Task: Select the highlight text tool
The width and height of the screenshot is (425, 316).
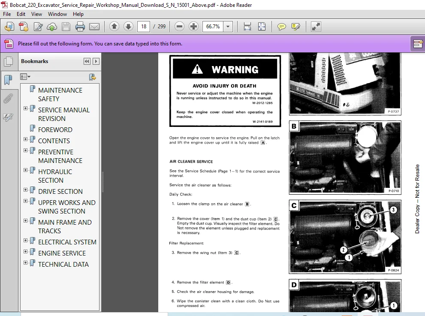Action: coord(296,27)
